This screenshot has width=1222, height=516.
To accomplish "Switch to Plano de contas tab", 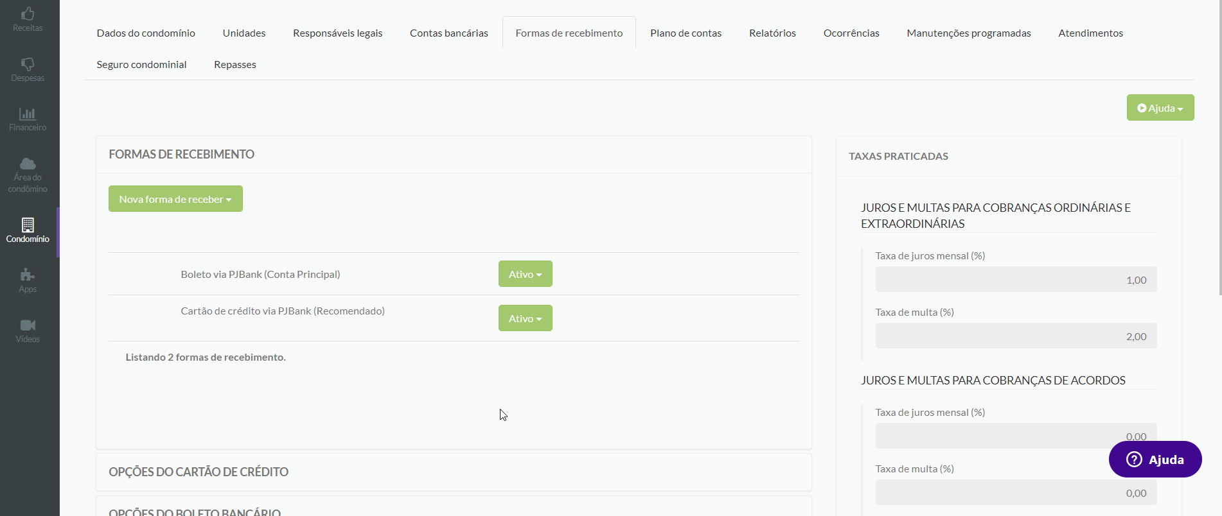I will pyautogui.click(x=686, y=33).
